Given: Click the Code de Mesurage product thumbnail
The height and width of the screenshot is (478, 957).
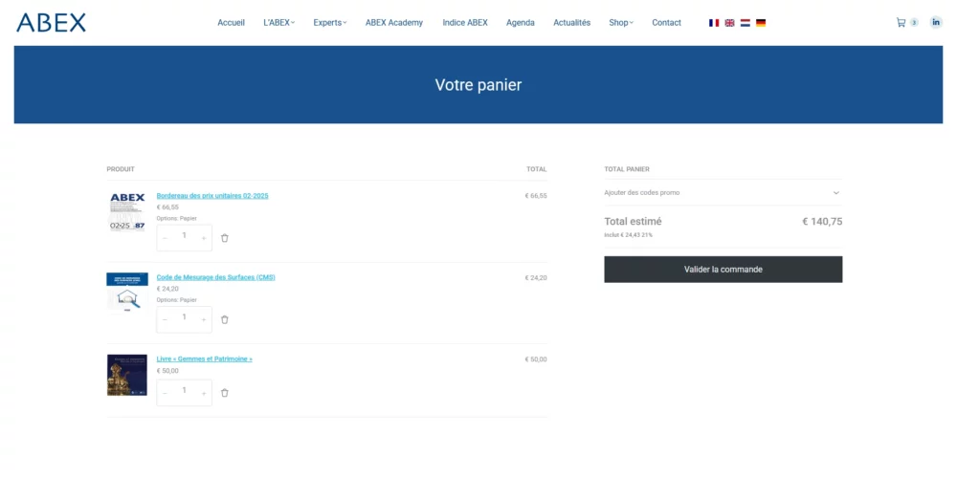Looking at the screenshot, I should click(127, 293).
